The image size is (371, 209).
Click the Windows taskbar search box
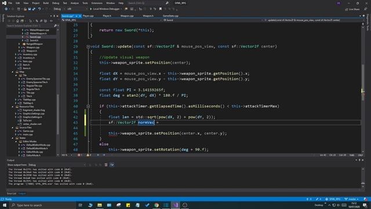[43, 205]
